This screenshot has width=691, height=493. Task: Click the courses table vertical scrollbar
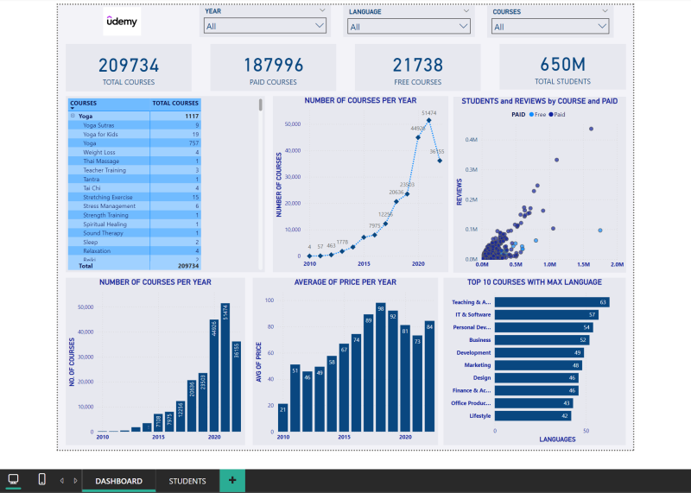pyautogui.click(x=261, y=106)
